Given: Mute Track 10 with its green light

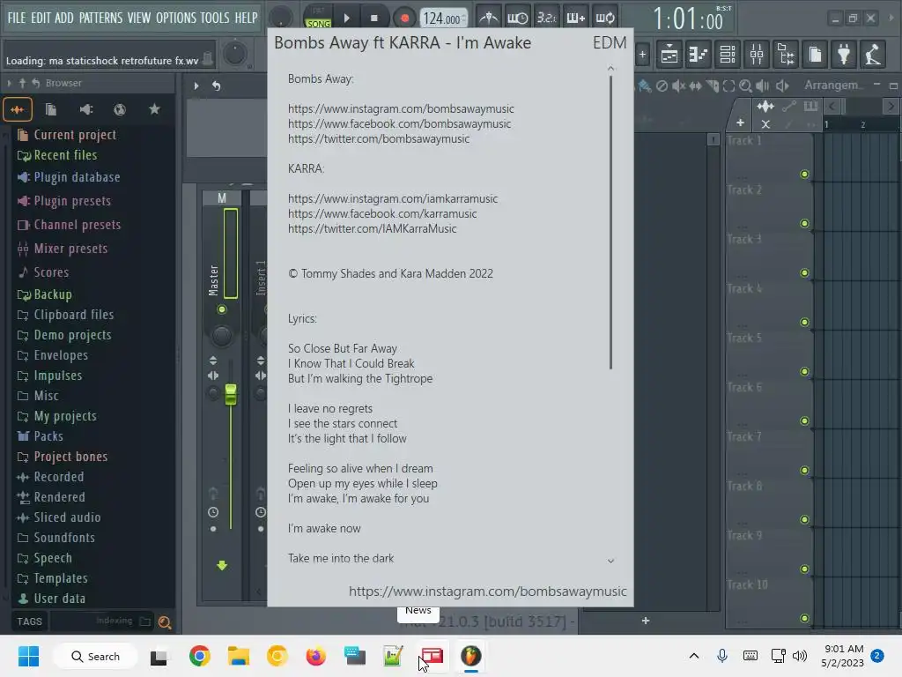Looking at the screenshot, I should [804, 619].
